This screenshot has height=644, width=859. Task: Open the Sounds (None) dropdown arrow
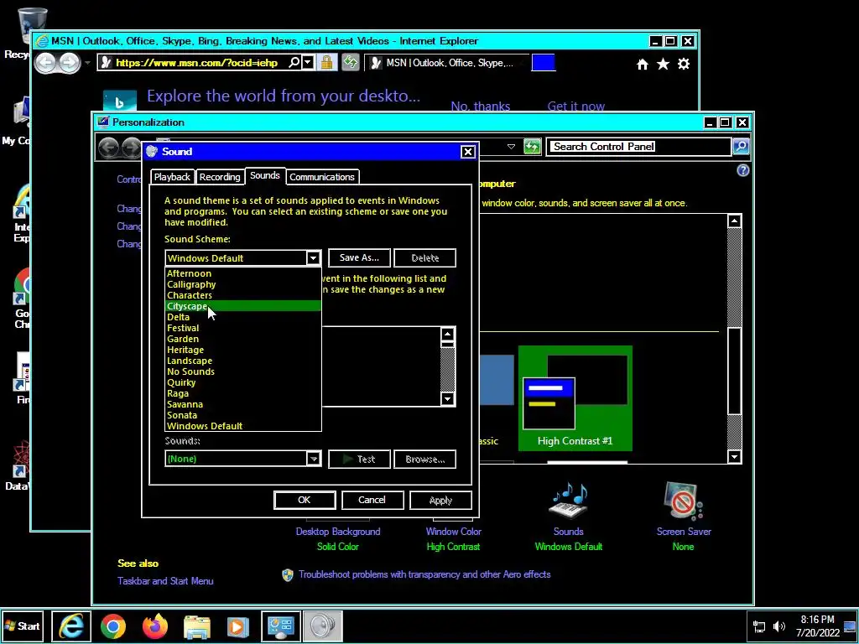click(314, 459)
